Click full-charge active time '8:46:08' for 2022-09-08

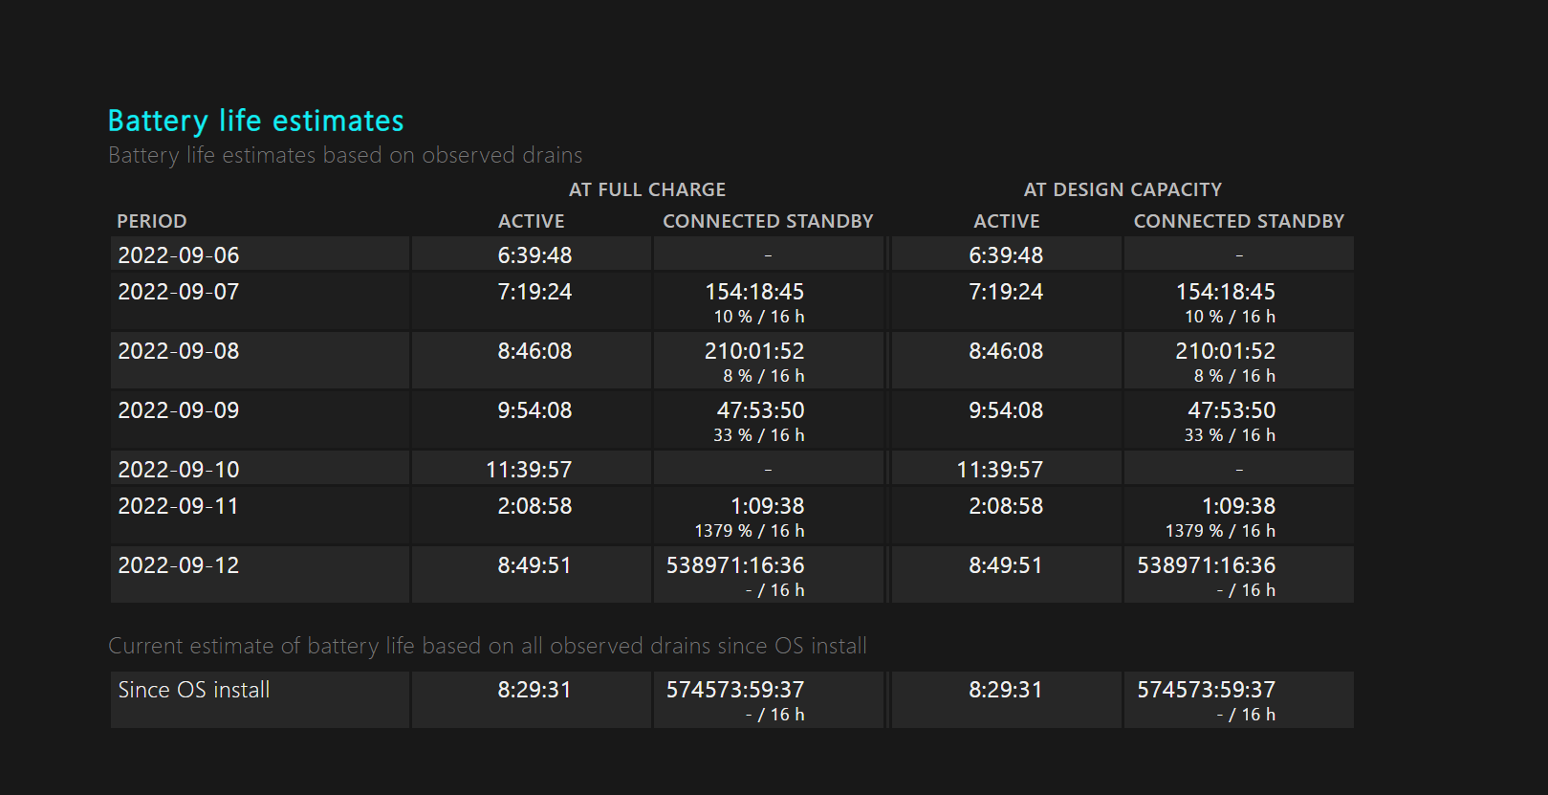click(534, 351)
